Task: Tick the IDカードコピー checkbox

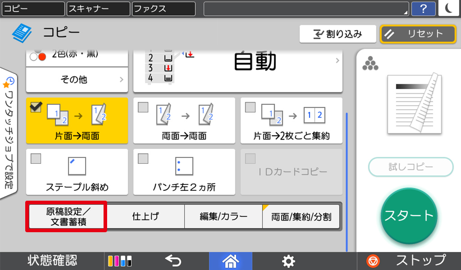Action: (x=250, y=159)
